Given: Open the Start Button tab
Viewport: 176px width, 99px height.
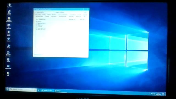Looking at the screenshot, I should tap(38, 15).
